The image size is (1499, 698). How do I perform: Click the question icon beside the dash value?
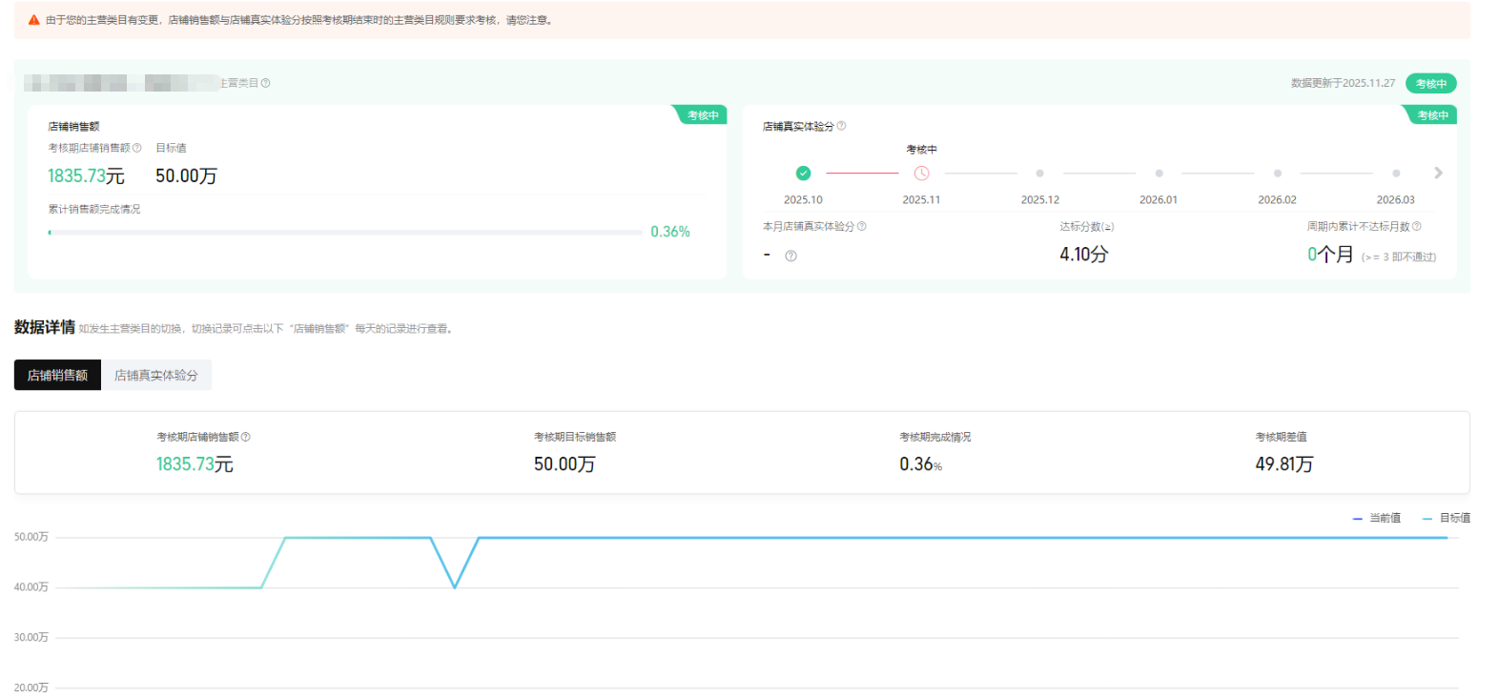click(x=791, y=256)
